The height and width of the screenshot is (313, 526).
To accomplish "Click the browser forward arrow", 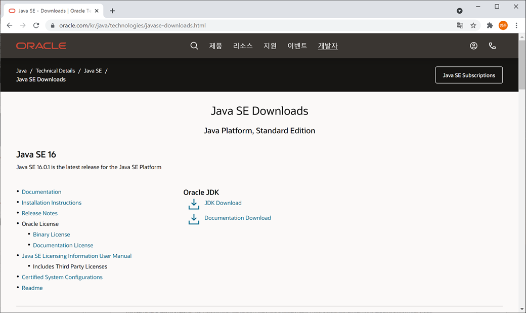I will (x=23, y=25).
